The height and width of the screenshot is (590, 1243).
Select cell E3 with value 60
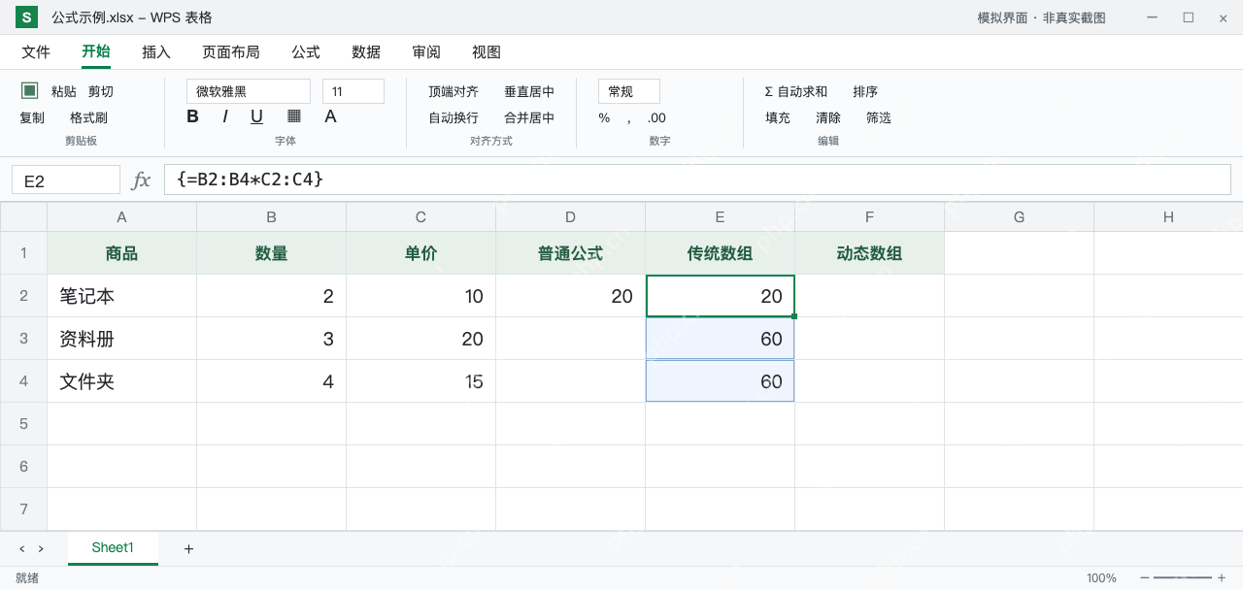720,339
